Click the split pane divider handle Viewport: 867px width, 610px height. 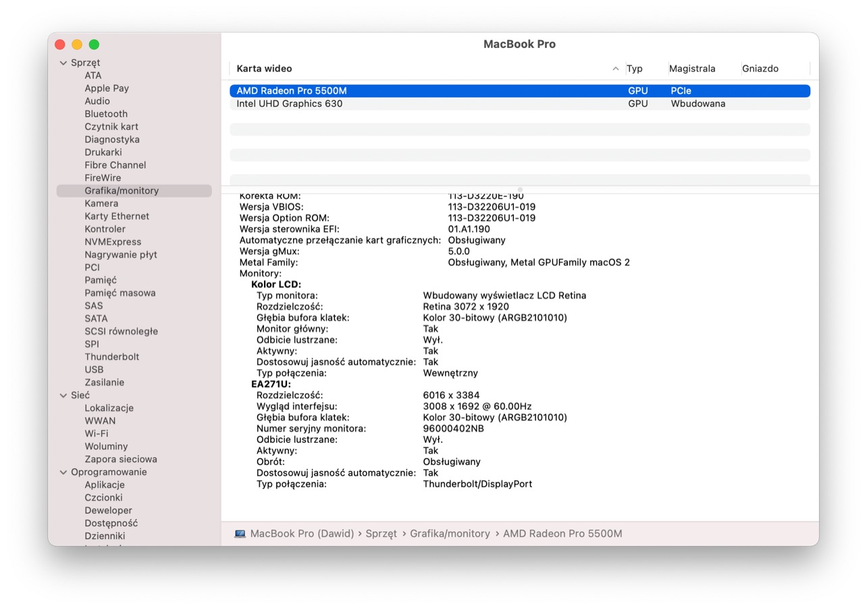tap(519, 190)
